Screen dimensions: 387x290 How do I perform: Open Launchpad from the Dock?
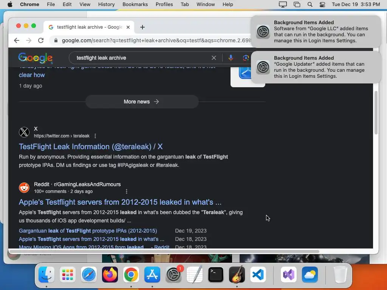pos(68,275)
